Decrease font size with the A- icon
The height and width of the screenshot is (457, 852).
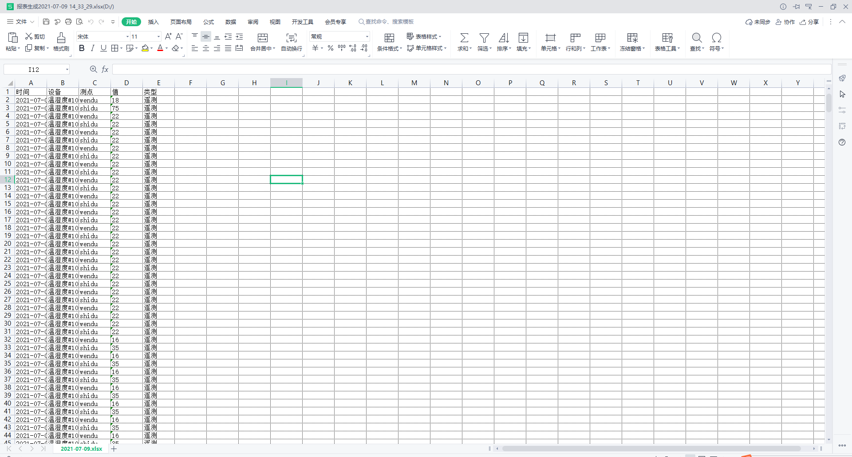pyautogui.click(x=179, y=36)
